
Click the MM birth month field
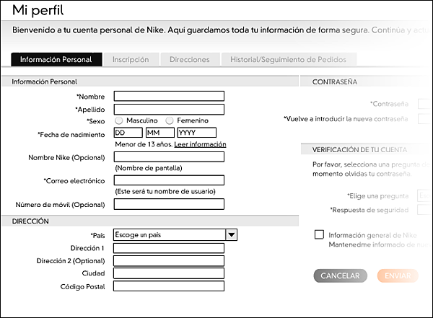pos(160,133)
